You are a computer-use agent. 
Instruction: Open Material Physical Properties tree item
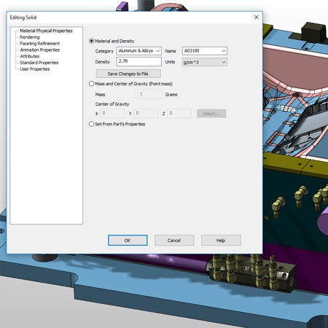click(x=46, y=31)
